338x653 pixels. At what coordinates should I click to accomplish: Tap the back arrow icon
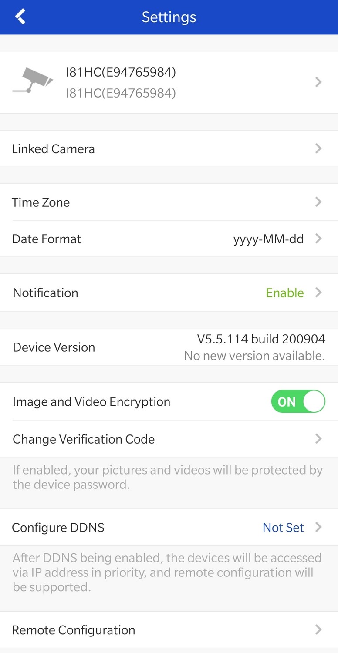[20, 17]
